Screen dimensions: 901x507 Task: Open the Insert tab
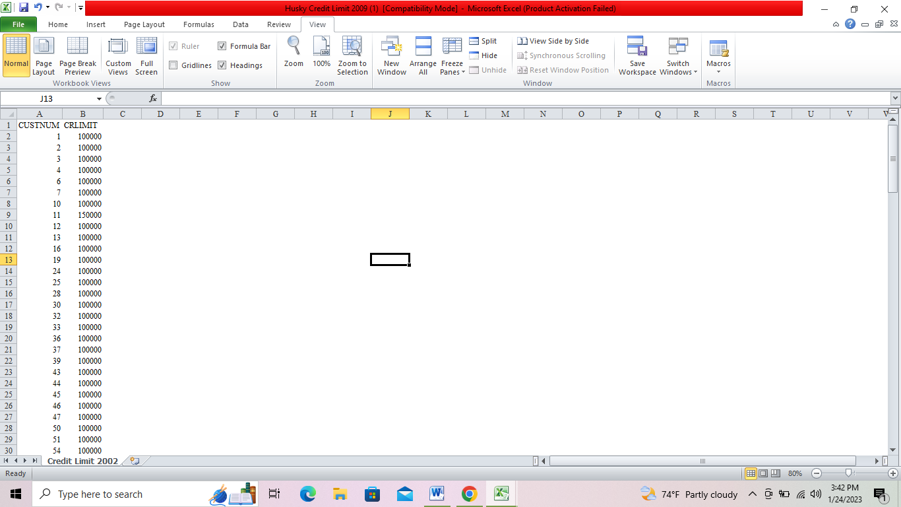click(x=96, y=24)
